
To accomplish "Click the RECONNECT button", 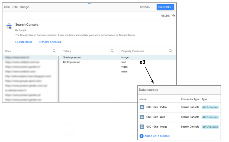I will coord(165,7).
